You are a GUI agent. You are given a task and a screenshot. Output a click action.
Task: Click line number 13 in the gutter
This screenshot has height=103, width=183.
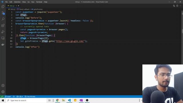tap(11, 47)
